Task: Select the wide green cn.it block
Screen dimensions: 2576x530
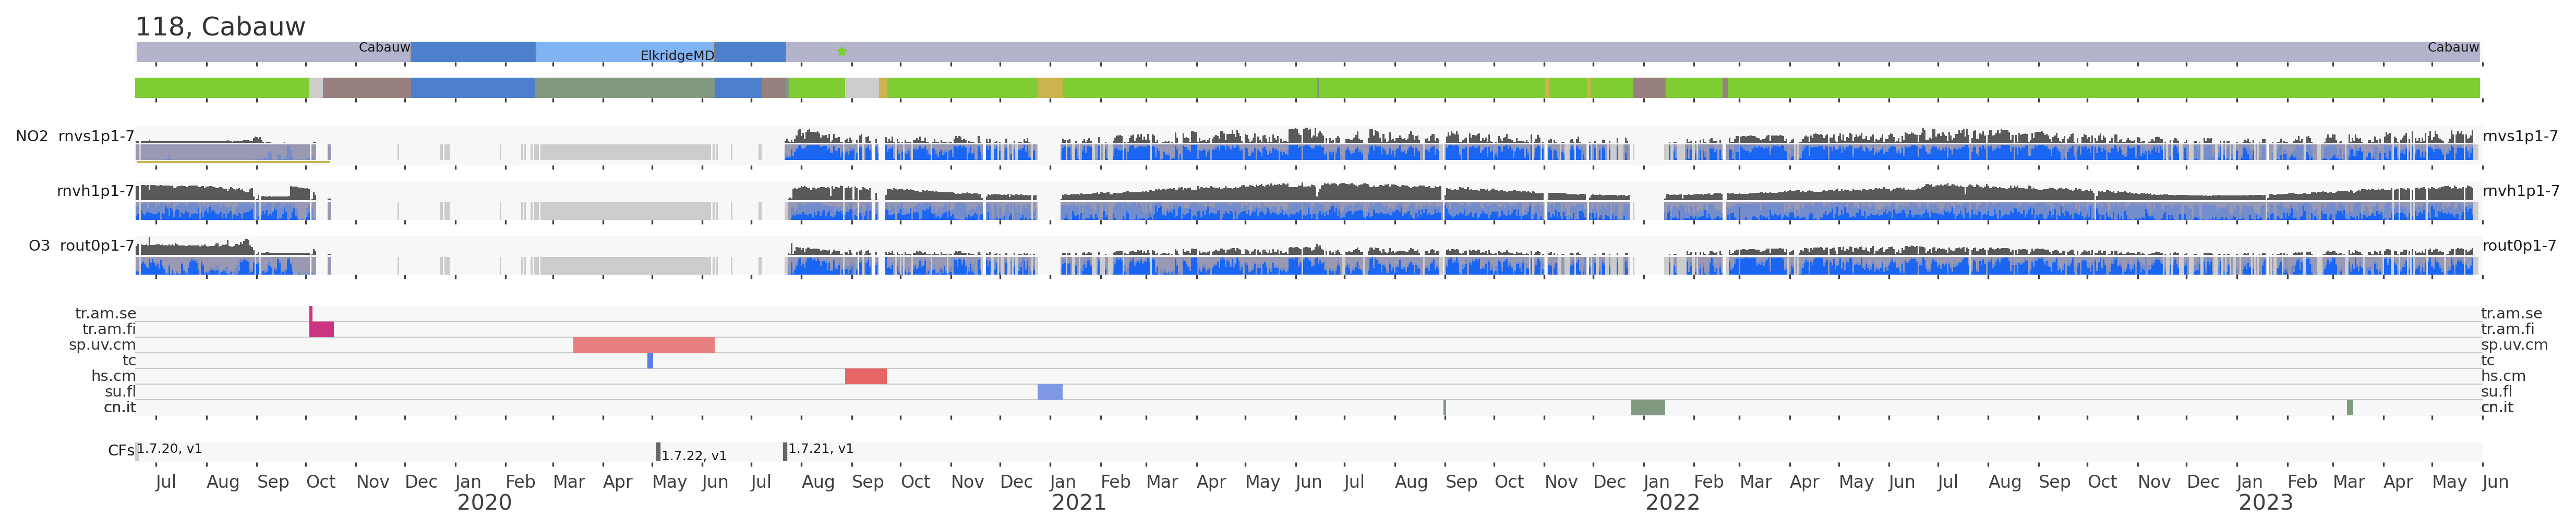Action: point(1647,407)
